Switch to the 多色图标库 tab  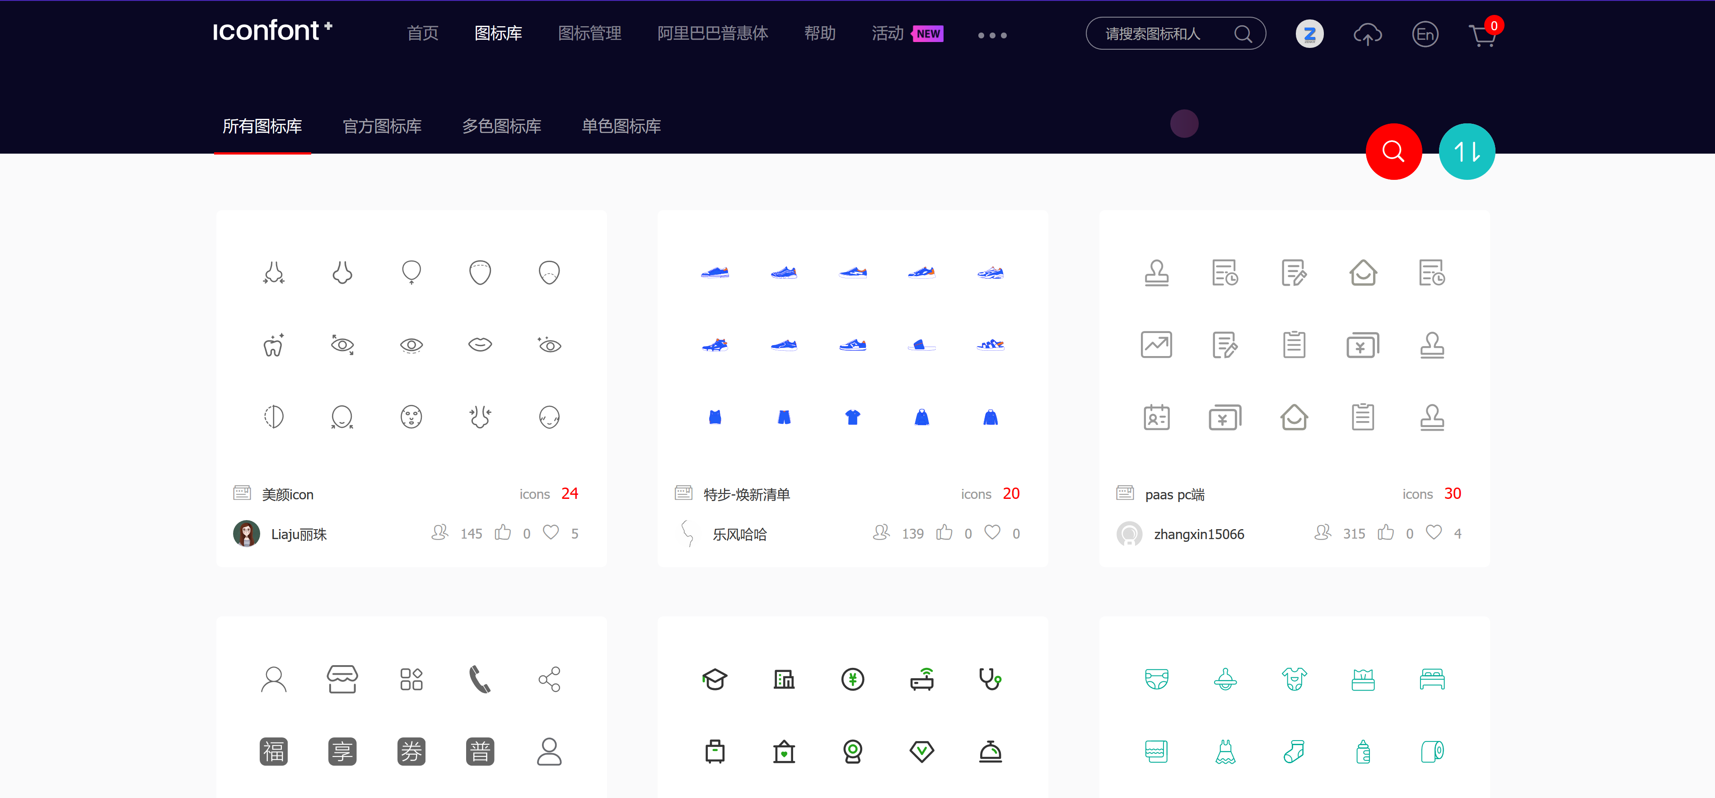501,126
